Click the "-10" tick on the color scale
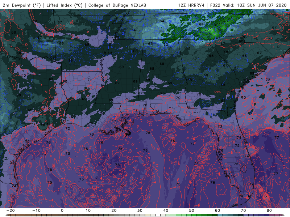This screenshot has height=217, width=290. (x=36, y=210)
